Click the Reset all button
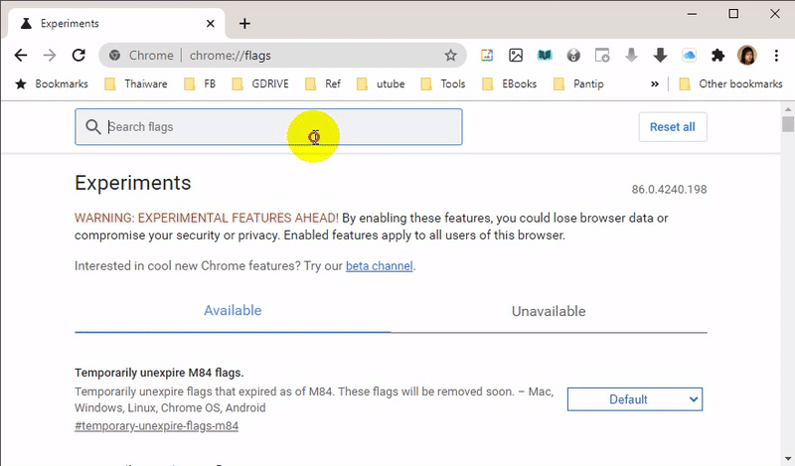Screen dimensions: 795x466 [x=673, y=127]
